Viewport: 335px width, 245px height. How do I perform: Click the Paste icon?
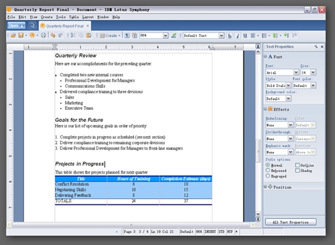88,35
